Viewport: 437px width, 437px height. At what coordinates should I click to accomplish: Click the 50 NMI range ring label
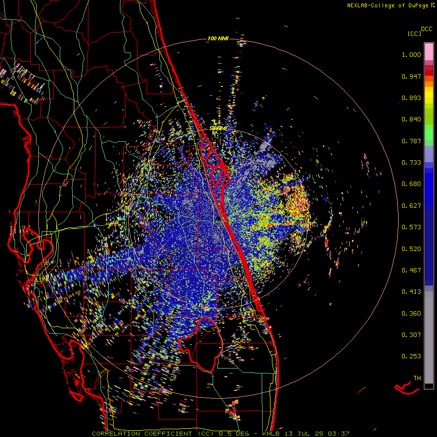coord(218,129)
